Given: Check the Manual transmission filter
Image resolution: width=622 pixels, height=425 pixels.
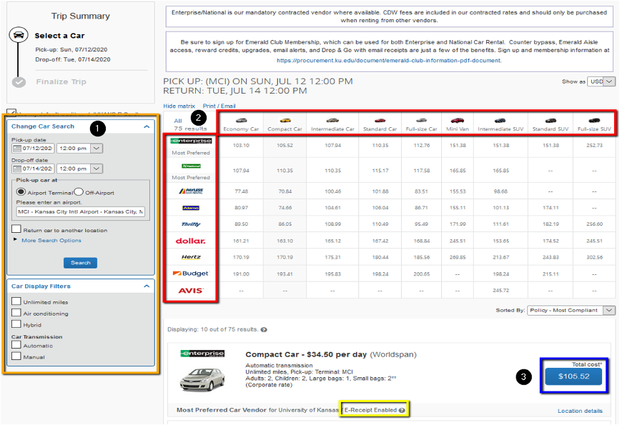Looking at the screenshot, I should click(x=16, y=356).
